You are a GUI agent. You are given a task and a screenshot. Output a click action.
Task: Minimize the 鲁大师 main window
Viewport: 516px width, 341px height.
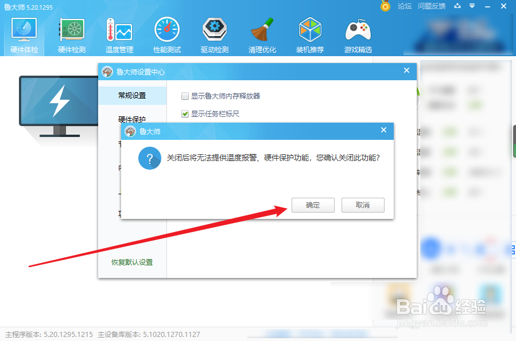(488, 6)
